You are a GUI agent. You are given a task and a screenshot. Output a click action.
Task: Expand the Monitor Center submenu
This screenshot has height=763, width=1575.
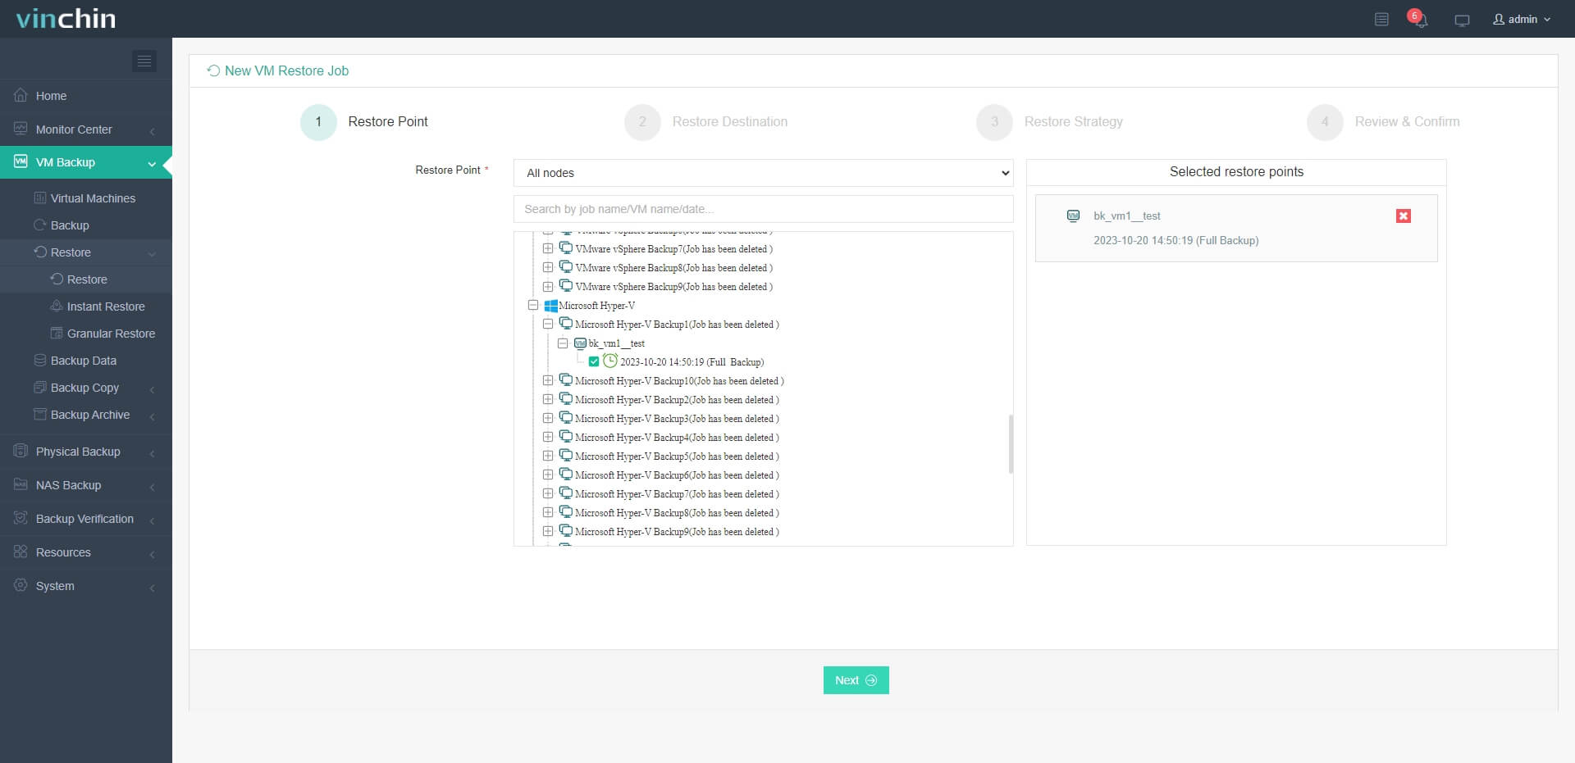pos(73,129)
